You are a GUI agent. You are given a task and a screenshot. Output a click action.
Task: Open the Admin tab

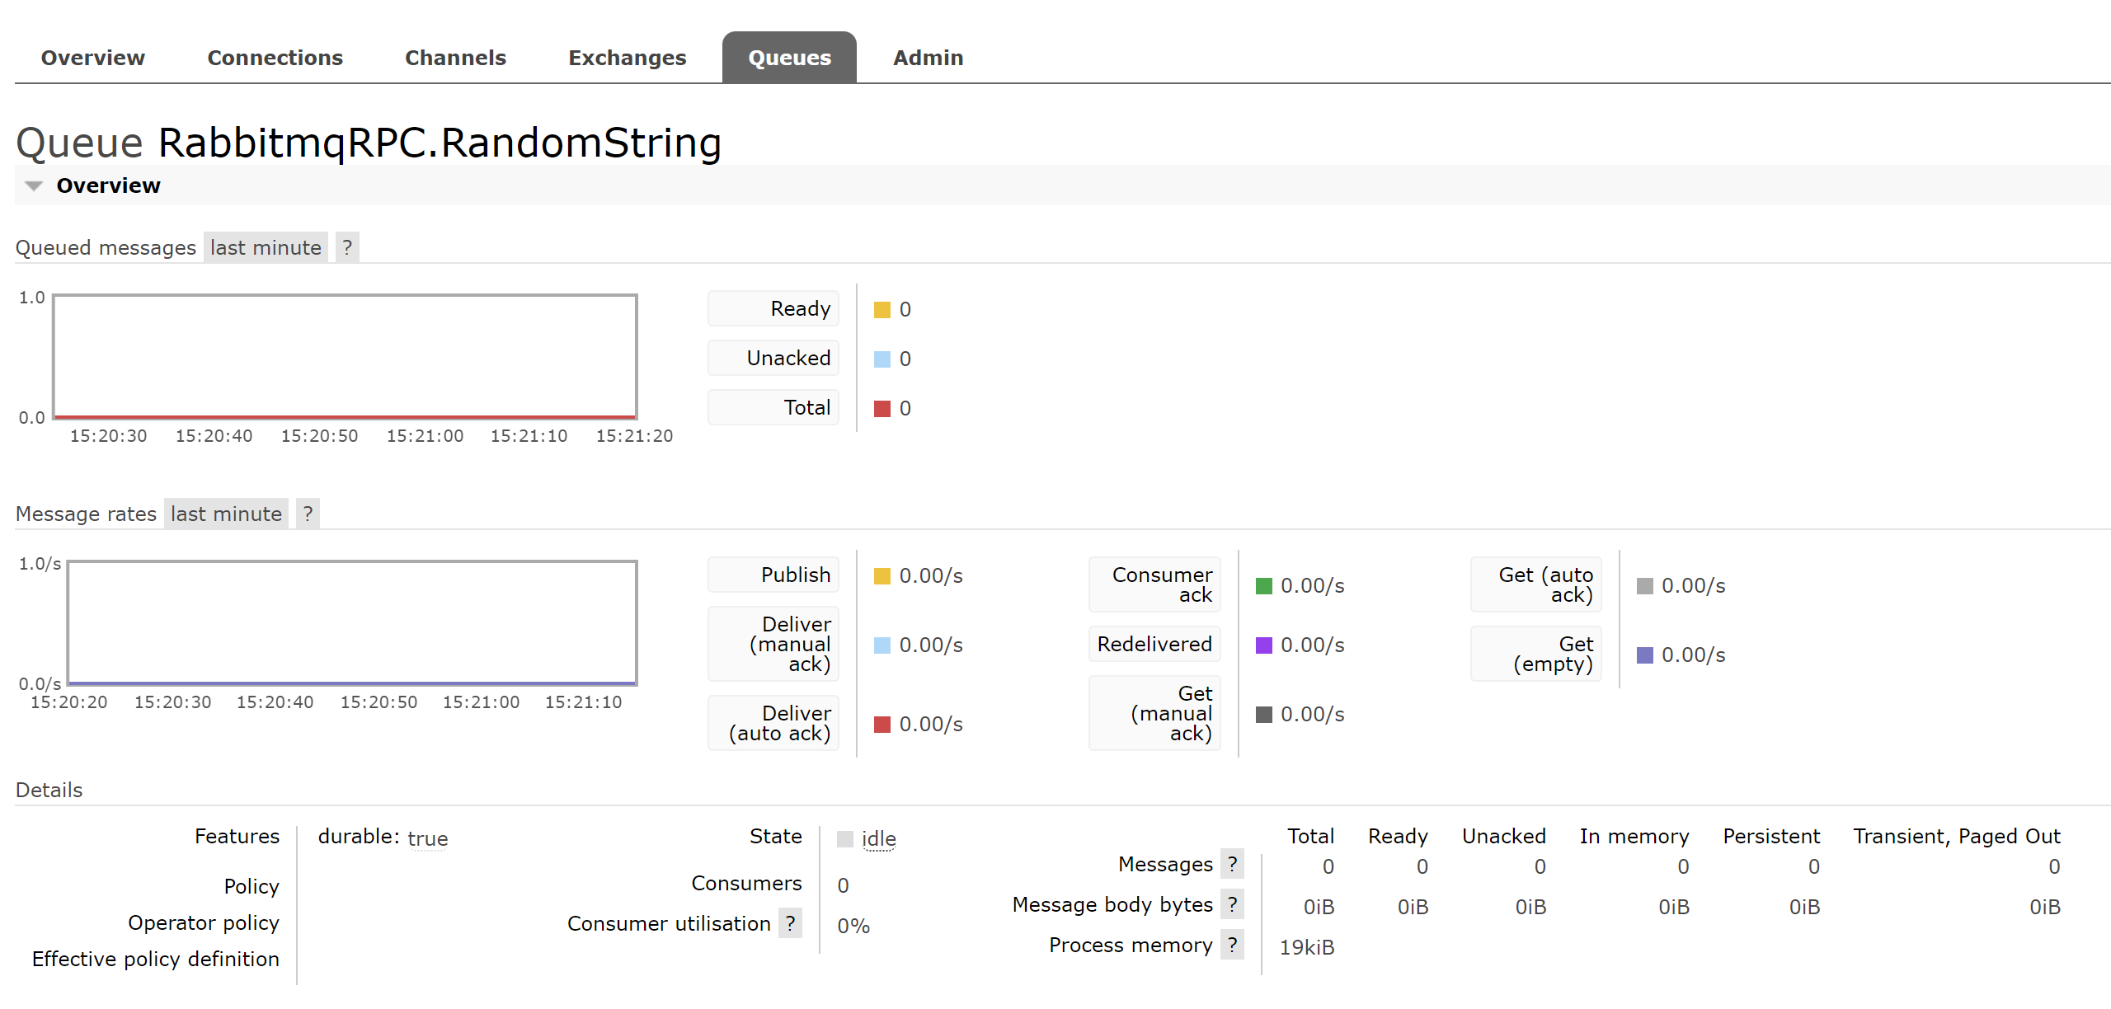pos(928,58)
